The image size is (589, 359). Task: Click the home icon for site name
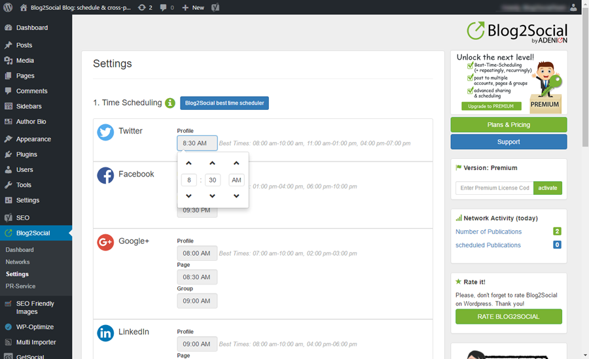[24, 7]
